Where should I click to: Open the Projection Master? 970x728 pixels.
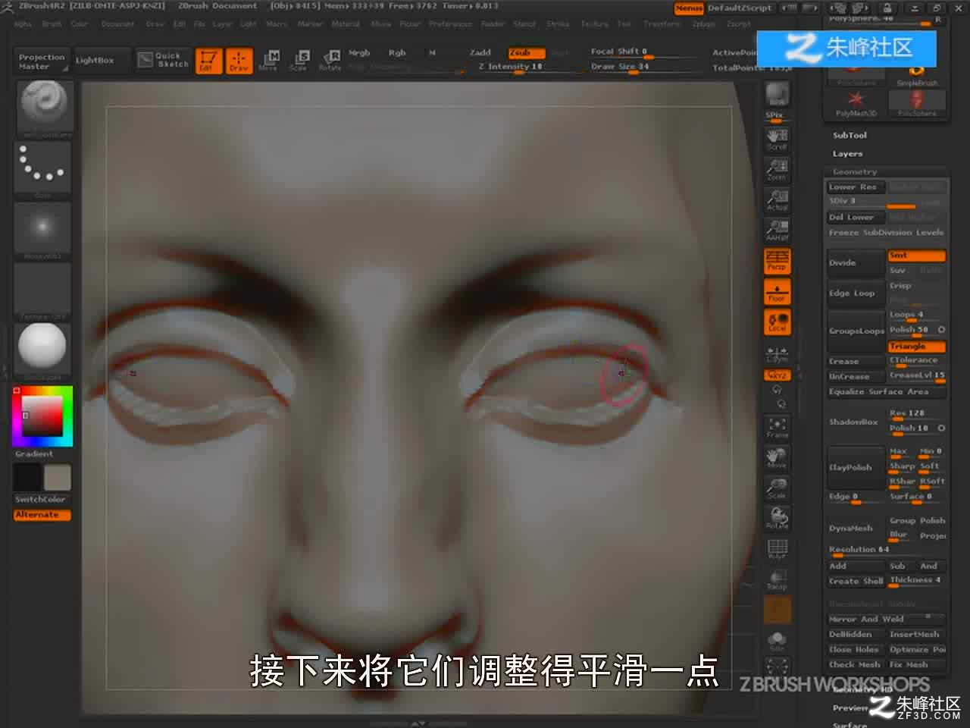coord(42,61)
